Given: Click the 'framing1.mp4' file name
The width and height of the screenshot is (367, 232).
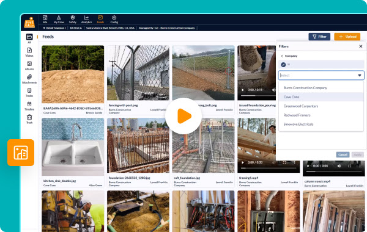Looking at the screenshot, I should 248,178.
